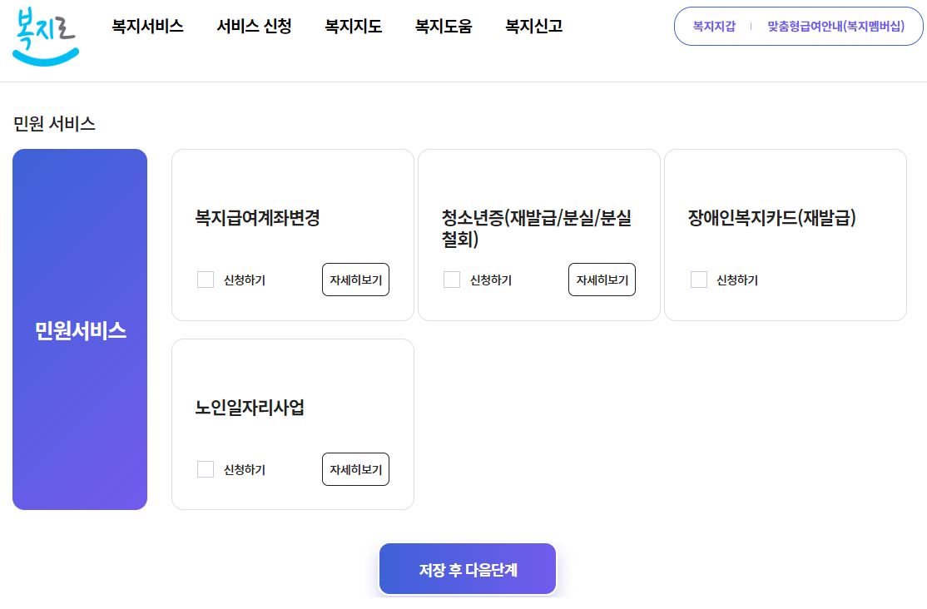
Task: Click 자세히보기 for 복지급여계좌변경
Action: (355, 280)
